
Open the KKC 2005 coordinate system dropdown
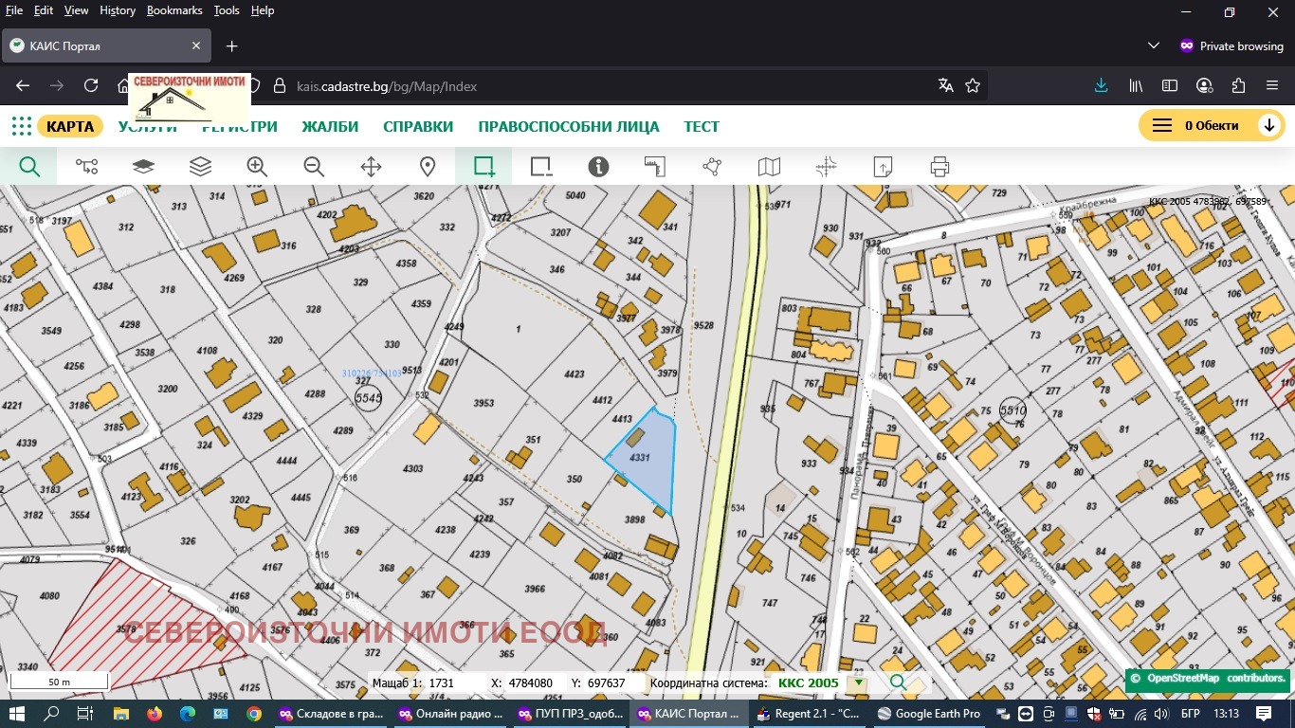pos(859,682)
